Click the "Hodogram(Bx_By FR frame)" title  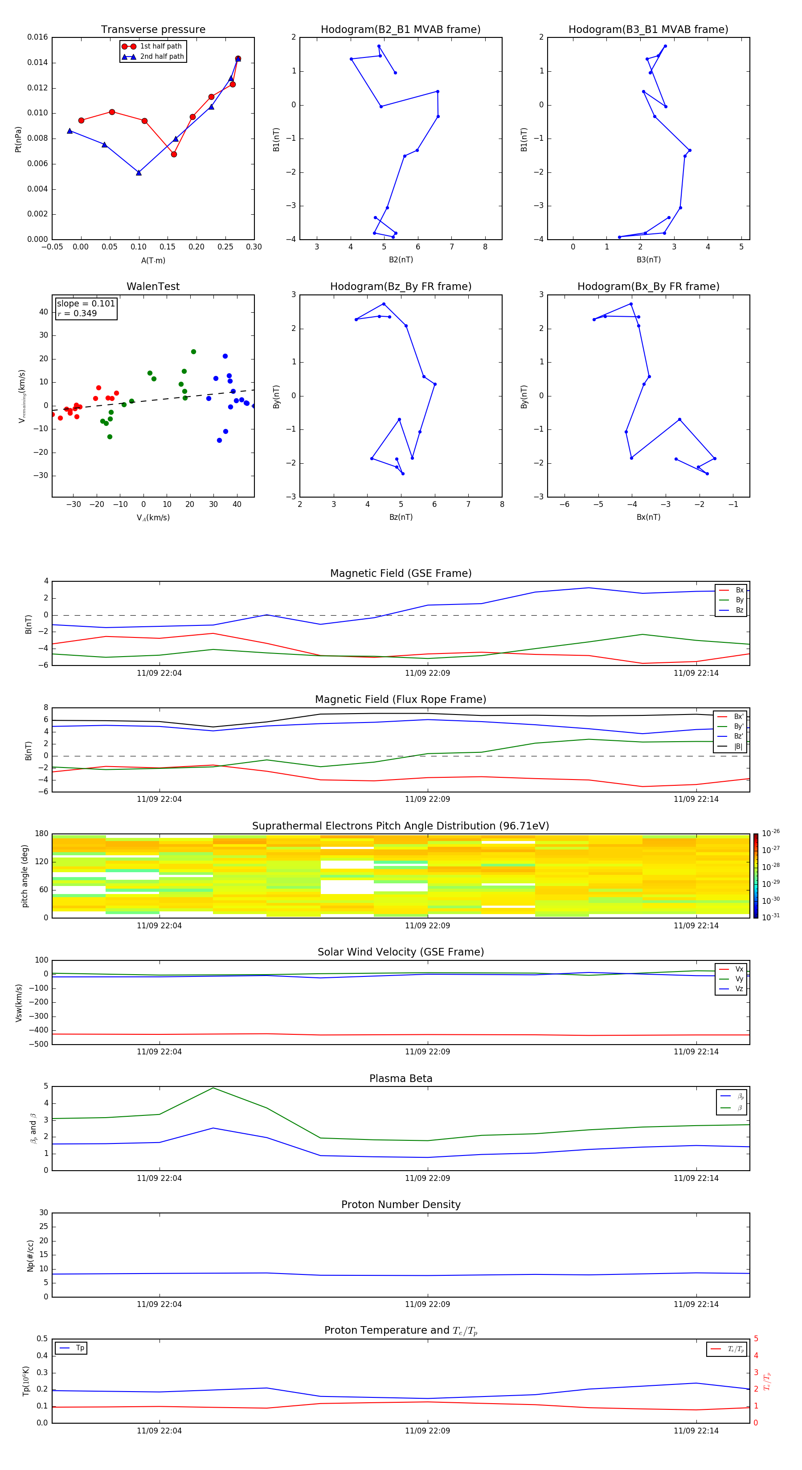click(648, 286)
